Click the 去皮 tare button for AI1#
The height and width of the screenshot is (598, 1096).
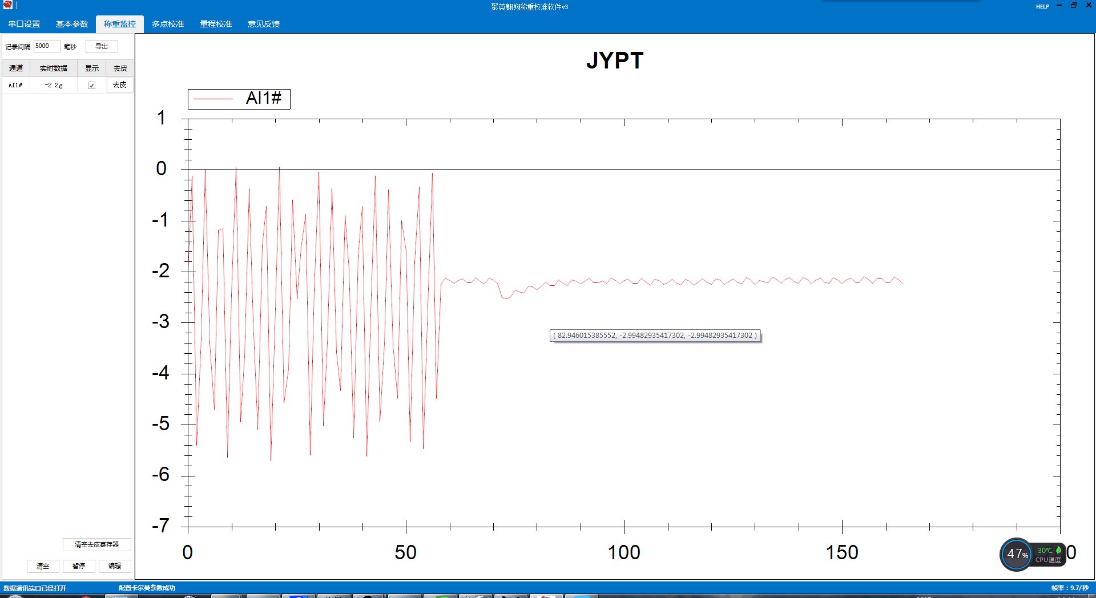coord(120,85)
